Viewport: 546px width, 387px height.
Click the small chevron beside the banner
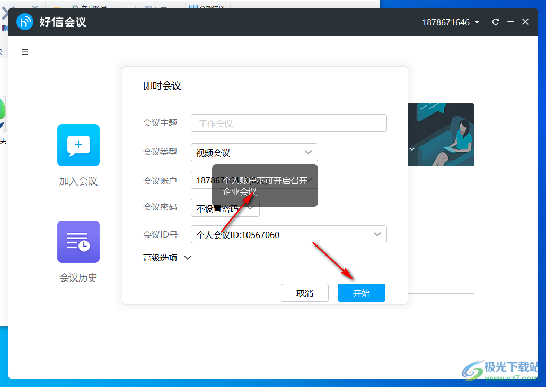pyautogui.click(x=412, y=149)
